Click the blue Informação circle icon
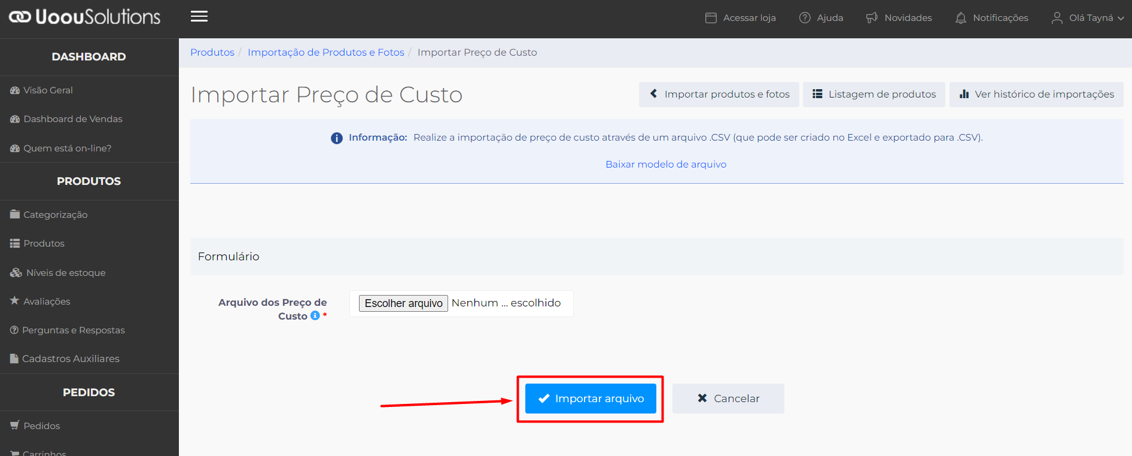Screen dimensions: 1132x456 click(337, 138)
